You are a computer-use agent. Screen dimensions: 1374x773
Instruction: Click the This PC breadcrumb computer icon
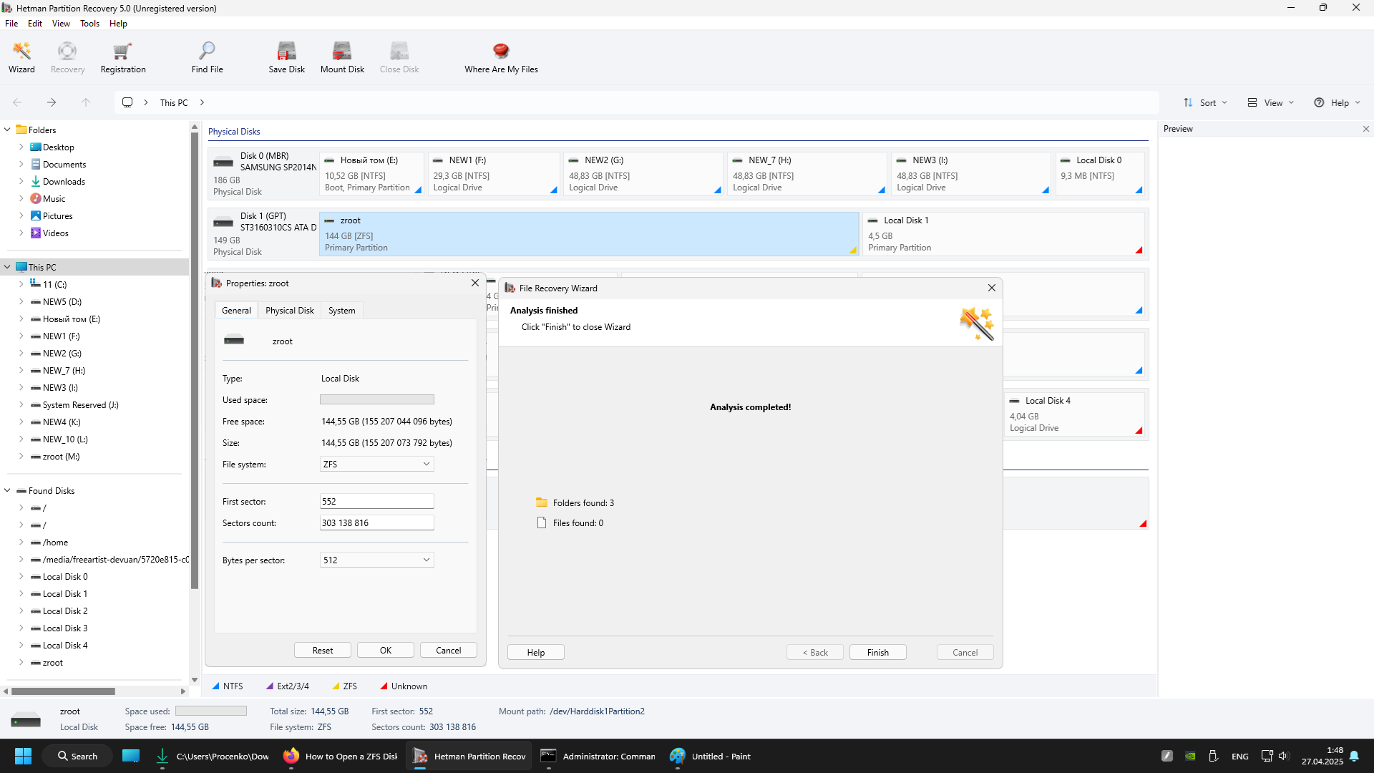(127, 102)
